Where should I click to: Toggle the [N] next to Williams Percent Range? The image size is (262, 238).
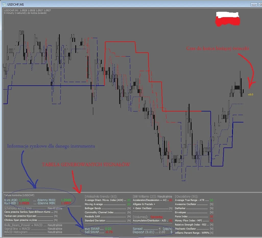coord(211,233)
